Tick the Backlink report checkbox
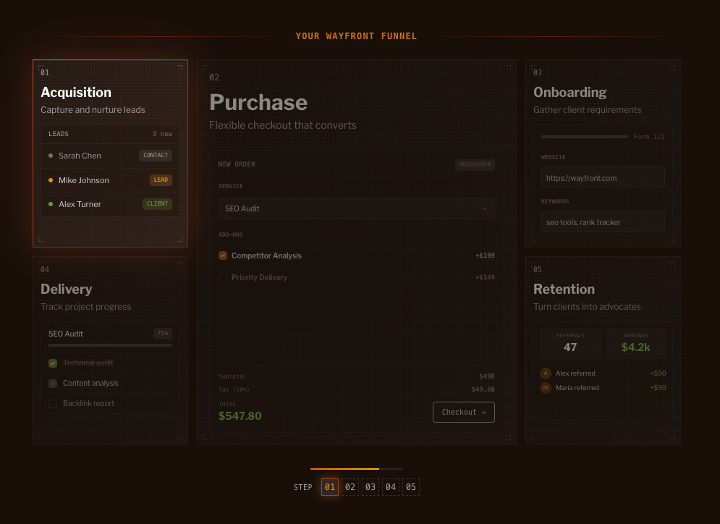Viewport: 720px width, 524px height. [x=53, y=403]
